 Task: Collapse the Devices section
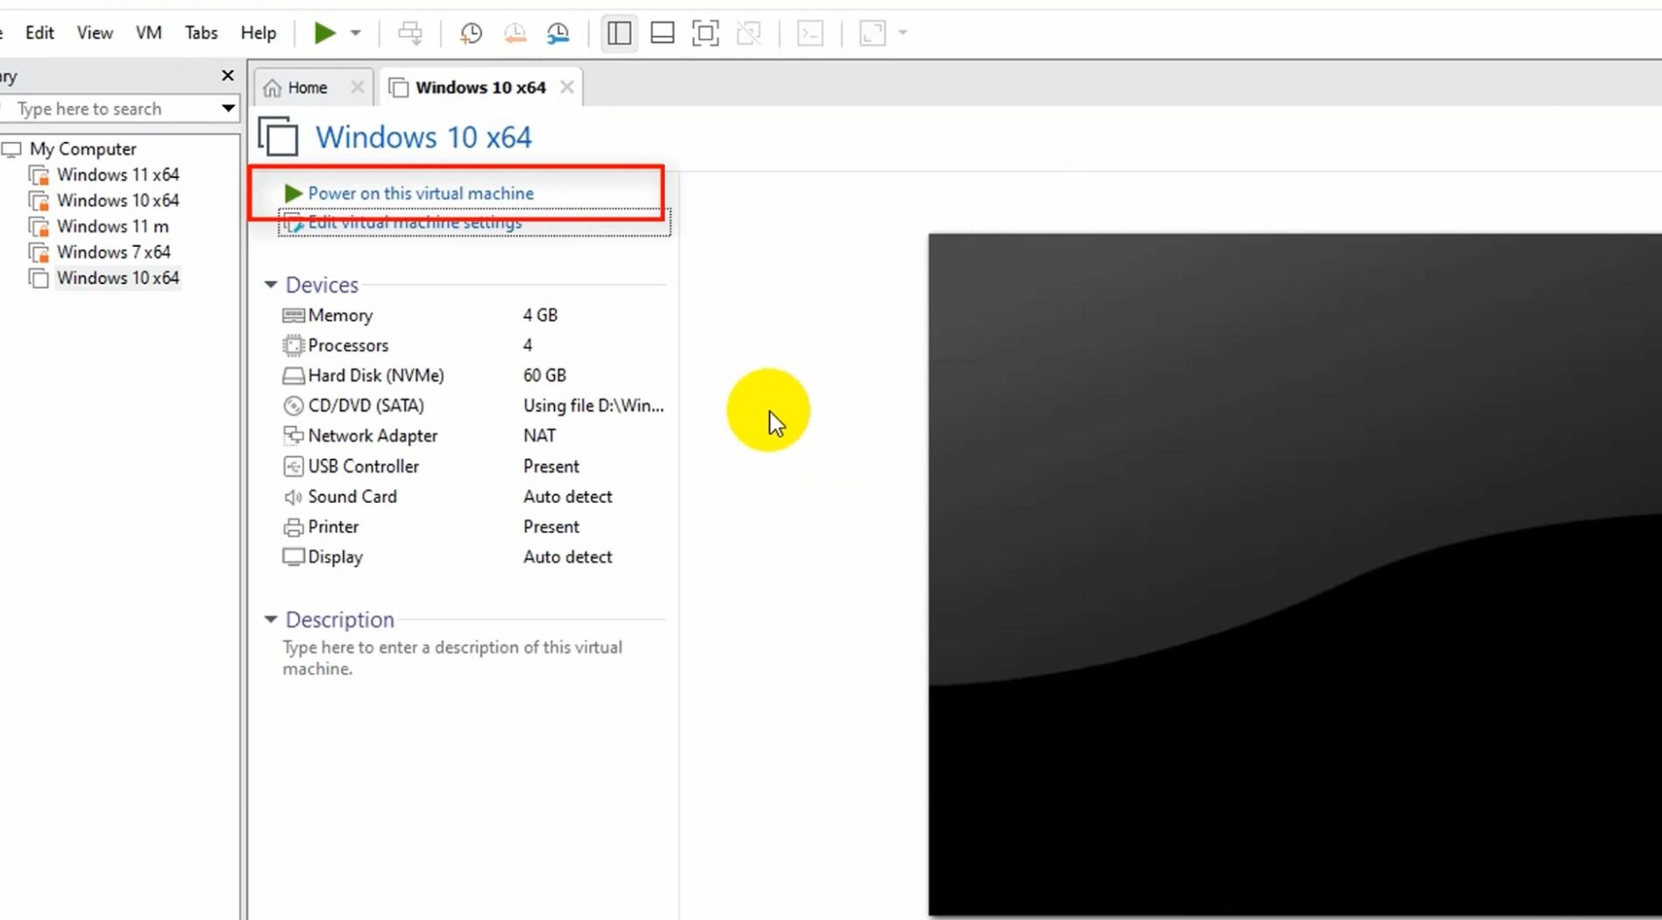pyautogui.click(x=270, y=285)
